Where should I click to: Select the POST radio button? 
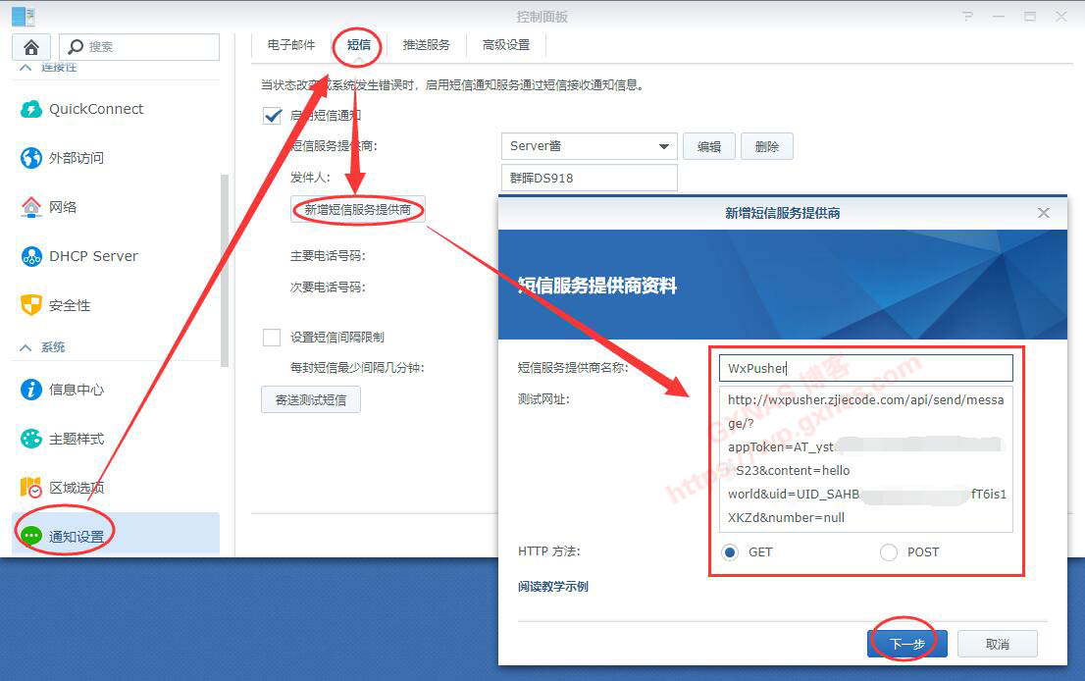pos(889,552)
